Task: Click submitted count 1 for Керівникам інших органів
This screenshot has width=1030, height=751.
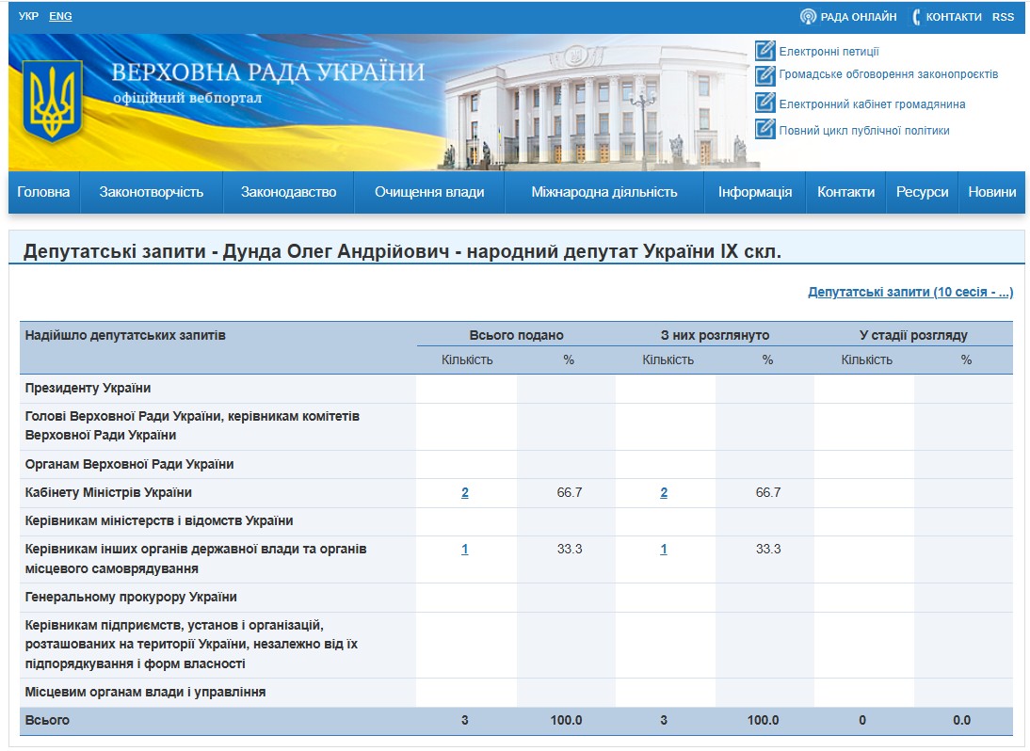Action: click(x=464, y=549)
